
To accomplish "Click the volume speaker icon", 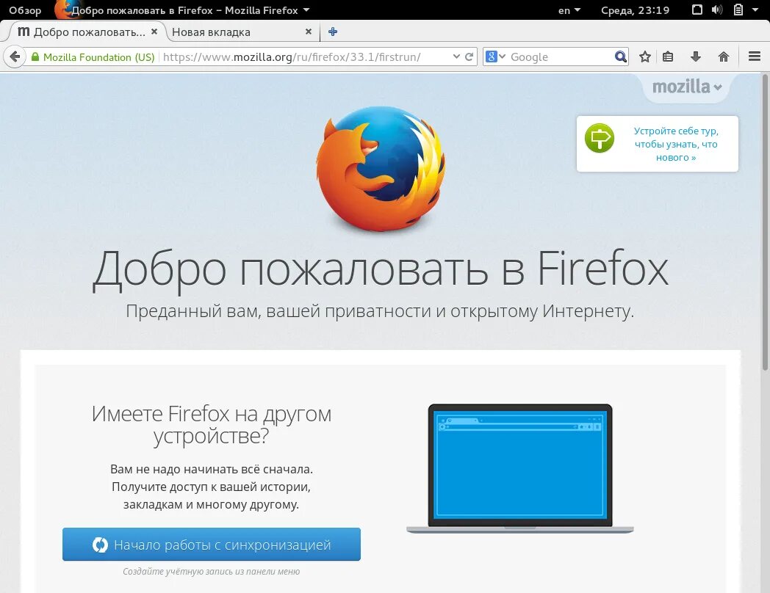I will pos(717,10).
